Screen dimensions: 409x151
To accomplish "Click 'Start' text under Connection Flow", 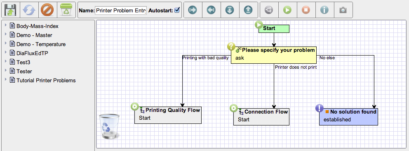I will tap(244, 120).
